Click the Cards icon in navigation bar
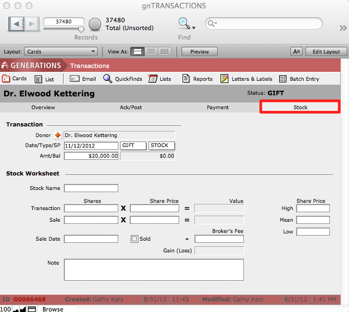 7,79
